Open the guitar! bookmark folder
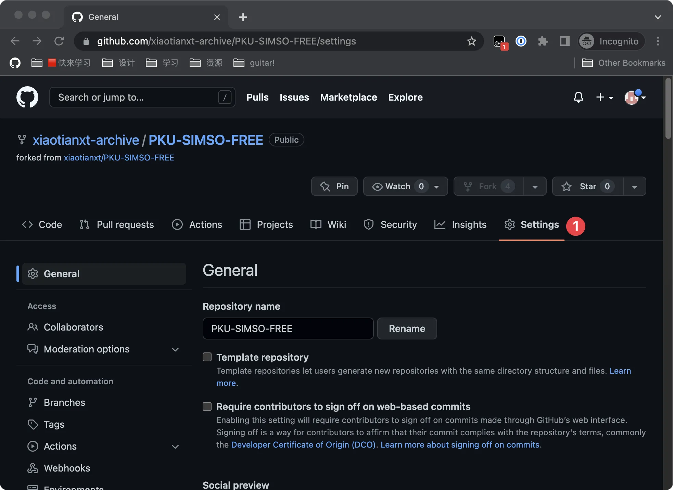This screenshot has height=490, width=673. 254,63
